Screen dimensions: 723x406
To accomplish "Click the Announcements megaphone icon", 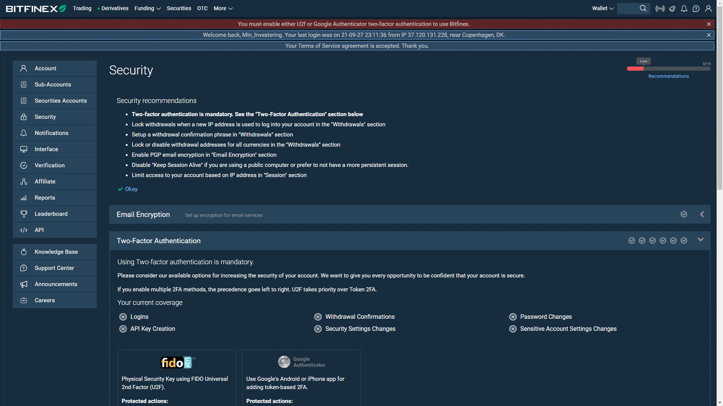I will click(x=24, y=284).
